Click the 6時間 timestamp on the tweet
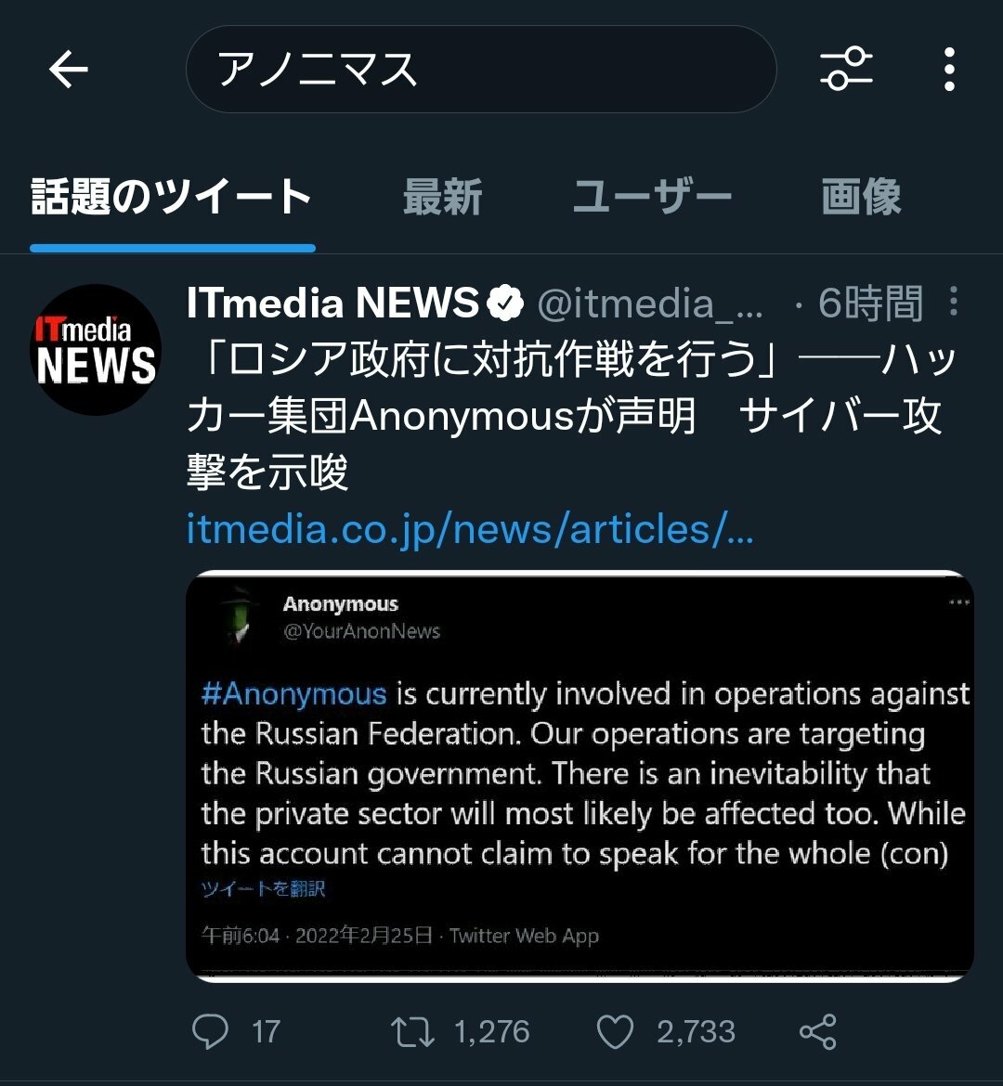This screenshot has width=1003, height=1086. 870,304
